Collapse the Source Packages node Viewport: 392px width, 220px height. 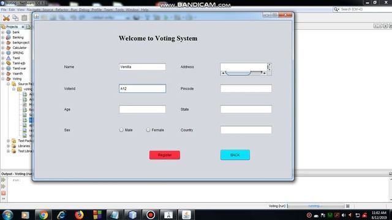click(8, 84)
